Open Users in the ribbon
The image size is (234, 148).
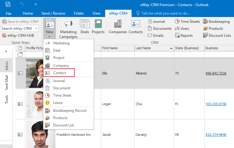click(x=182, y=29)
